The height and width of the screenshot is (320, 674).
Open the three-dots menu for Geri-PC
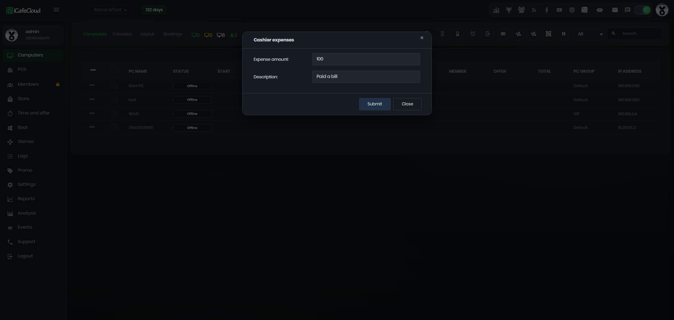(x=92, y=85)
